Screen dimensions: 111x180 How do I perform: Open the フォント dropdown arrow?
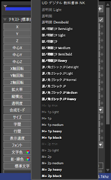tap(101, 145)
